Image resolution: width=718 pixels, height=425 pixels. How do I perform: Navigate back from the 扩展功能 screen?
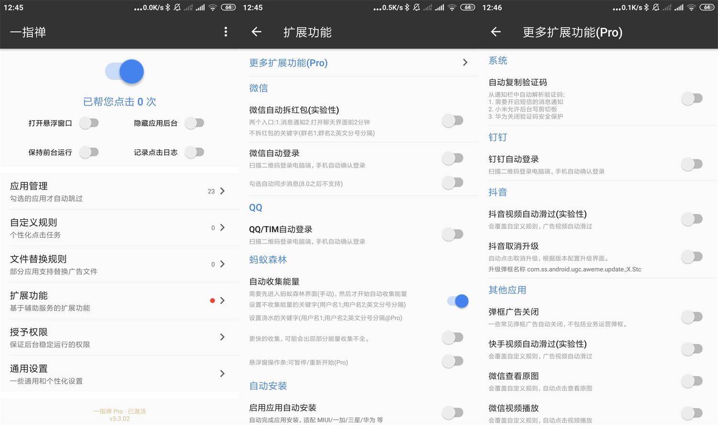[x=256, y=32]
